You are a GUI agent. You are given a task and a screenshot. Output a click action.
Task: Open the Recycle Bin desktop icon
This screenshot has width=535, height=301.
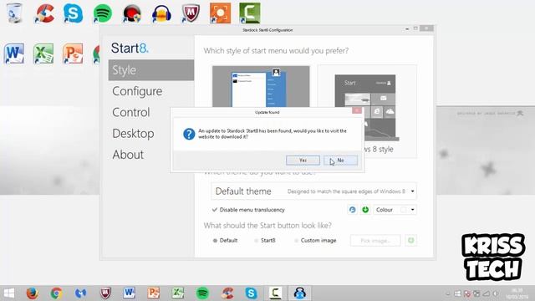[14, 13]
